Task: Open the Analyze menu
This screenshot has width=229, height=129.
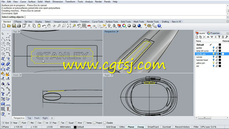Action: click(89, 2)
